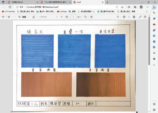Image resolution: width=158 pixels, height=113 pixels.
Task: Open PDF viewer settings gear
Action: pos(145,17)
